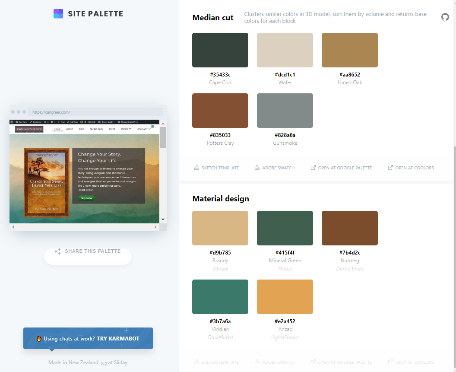Pick the Viridian #3b7a6a DarkMuted swatch

click(x=220, y=297)
